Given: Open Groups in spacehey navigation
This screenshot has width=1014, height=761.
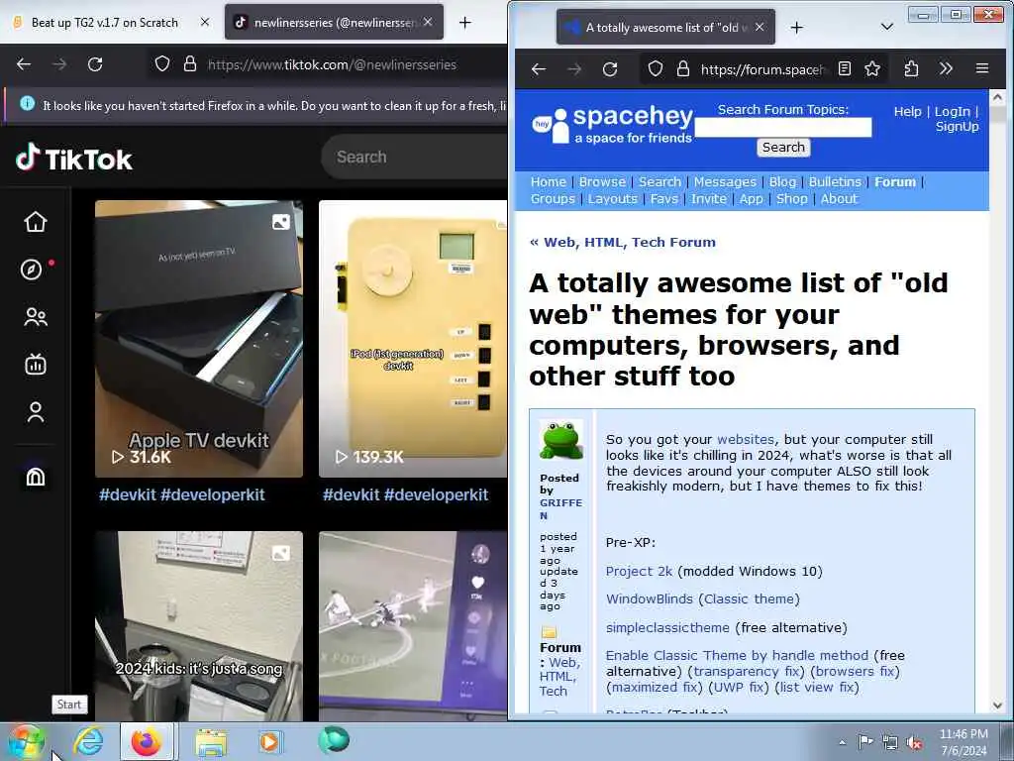Looking at the screenshot, I should tap(553, 198).
